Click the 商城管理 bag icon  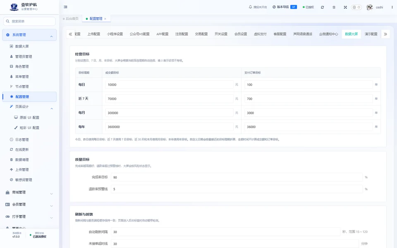click(x=7, y=192)
